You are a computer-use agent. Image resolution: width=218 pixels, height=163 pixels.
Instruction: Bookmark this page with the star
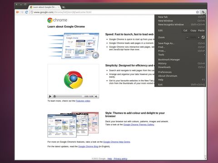(x=198, y=12)
